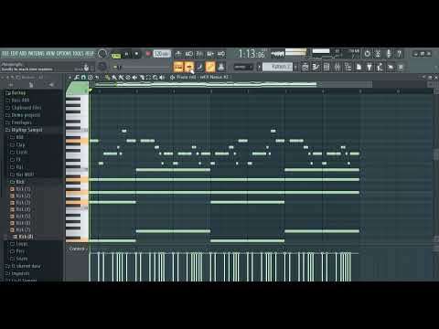Image resolution: width=439 pixels, height=329 pixels.
Task: Click the stamp tool icon
Action: 91,78
